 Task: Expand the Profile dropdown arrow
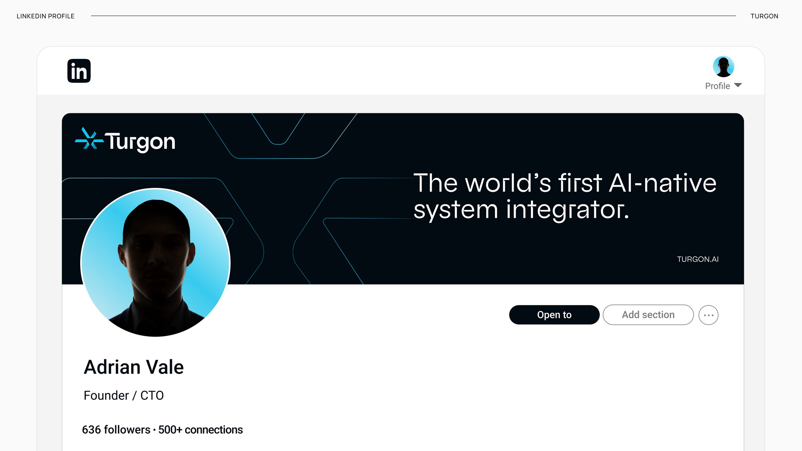coord(738,85)
